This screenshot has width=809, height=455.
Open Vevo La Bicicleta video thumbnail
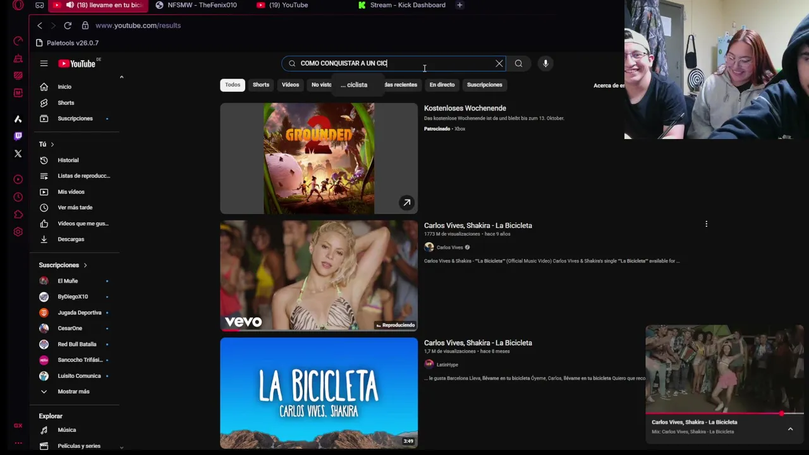[319, 276]
